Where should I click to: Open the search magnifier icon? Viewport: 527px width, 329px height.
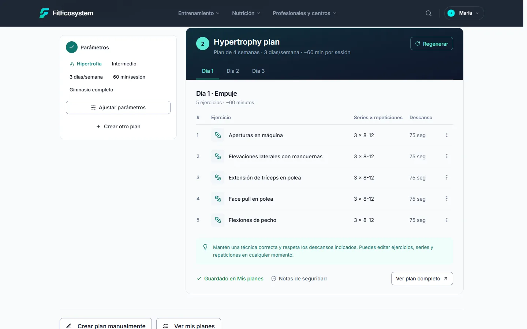(429, 13)
